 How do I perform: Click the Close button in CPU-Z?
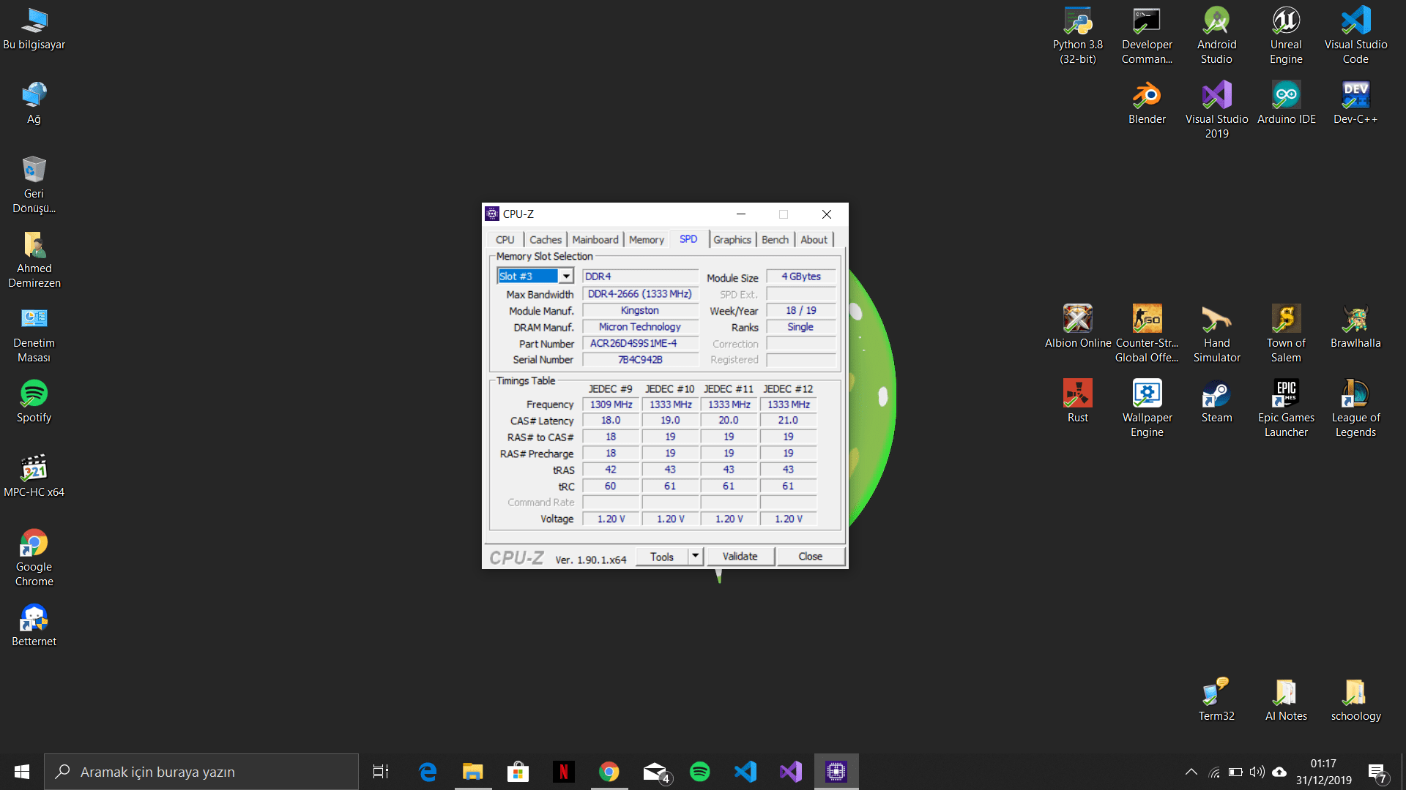click(810, 557)
